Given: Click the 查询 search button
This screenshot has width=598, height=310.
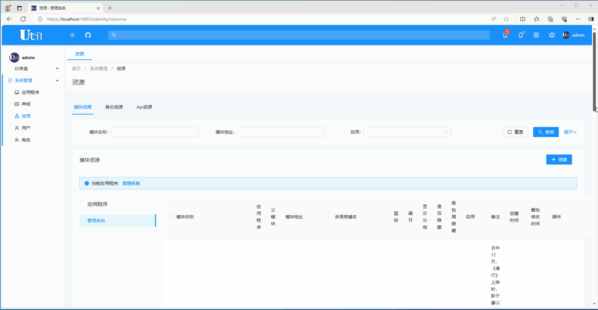Looking at the screenshot, I should (546, 132).
